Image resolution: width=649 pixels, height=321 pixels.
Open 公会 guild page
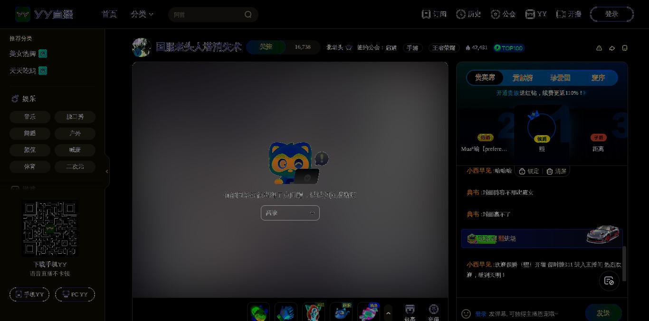[503, 14]
